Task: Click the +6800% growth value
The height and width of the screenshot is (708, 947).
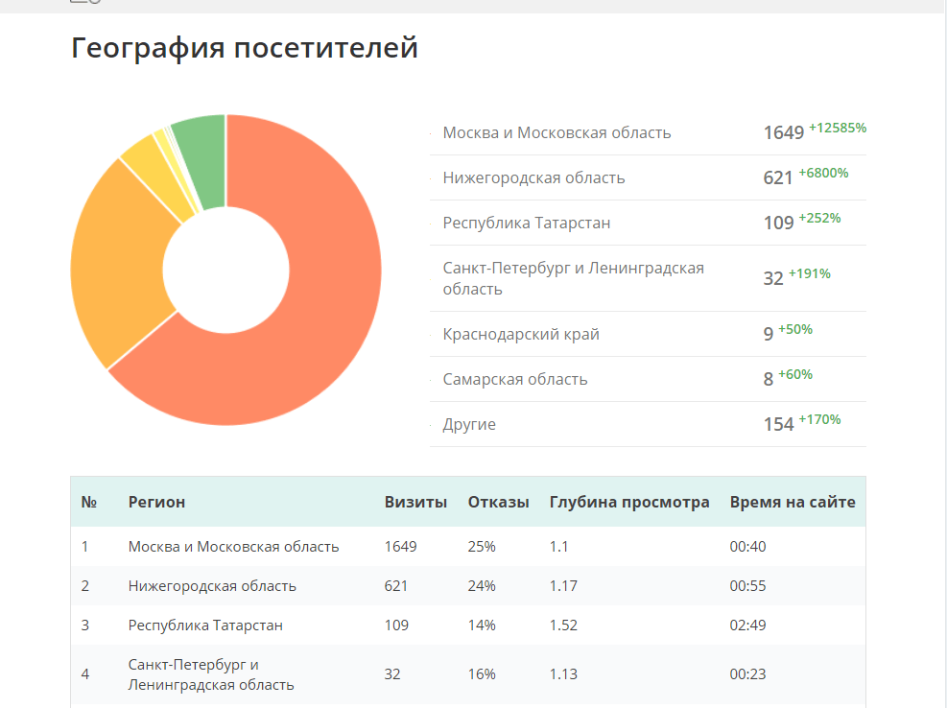Action: click(x=824, y=174)
